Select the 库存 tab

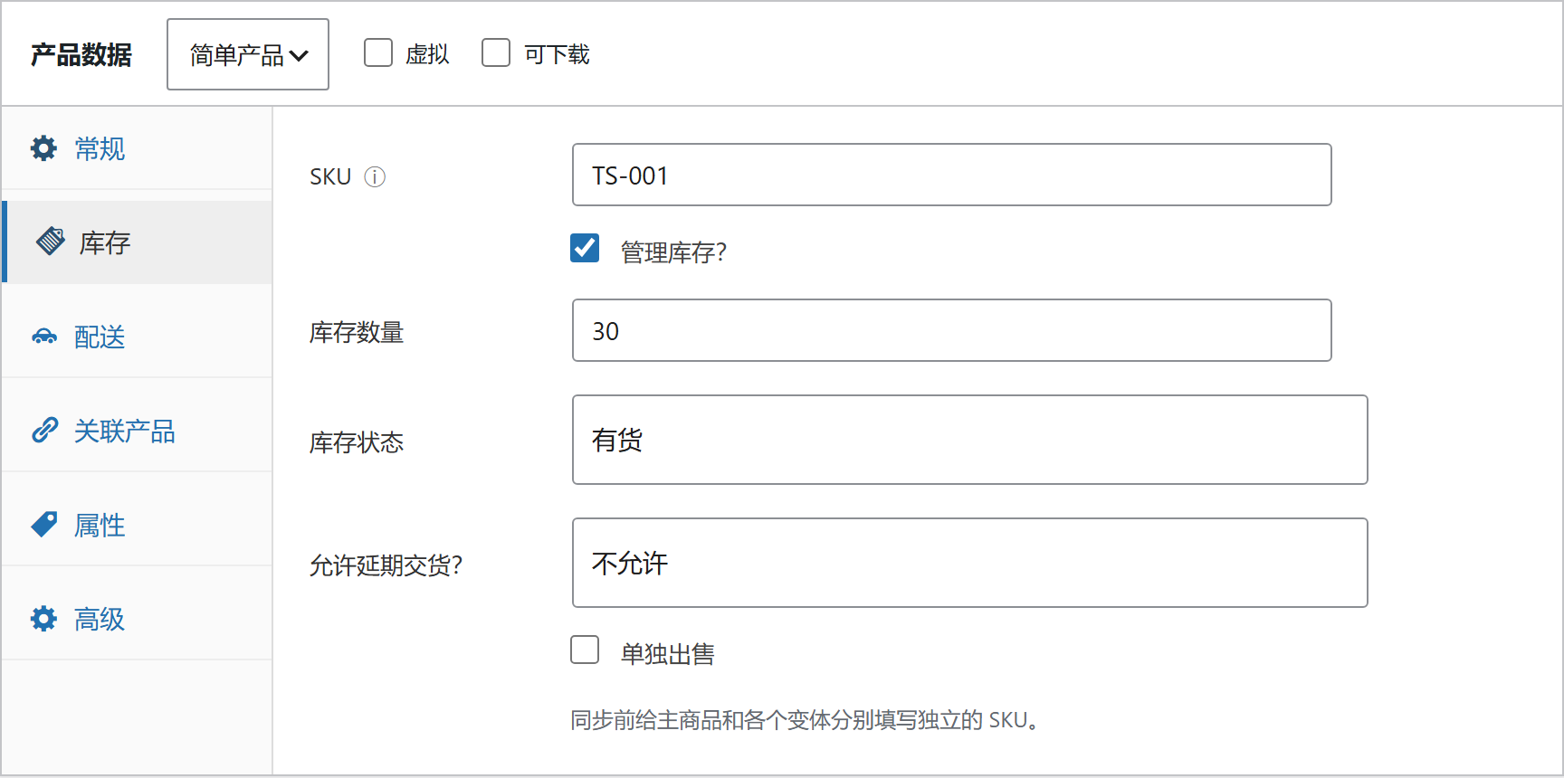coord(137,242)
